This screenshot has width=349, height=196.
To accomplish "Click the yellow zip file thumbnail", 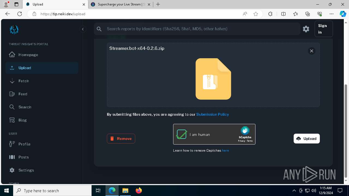I will pyautogui.click(x=213, y=79).
